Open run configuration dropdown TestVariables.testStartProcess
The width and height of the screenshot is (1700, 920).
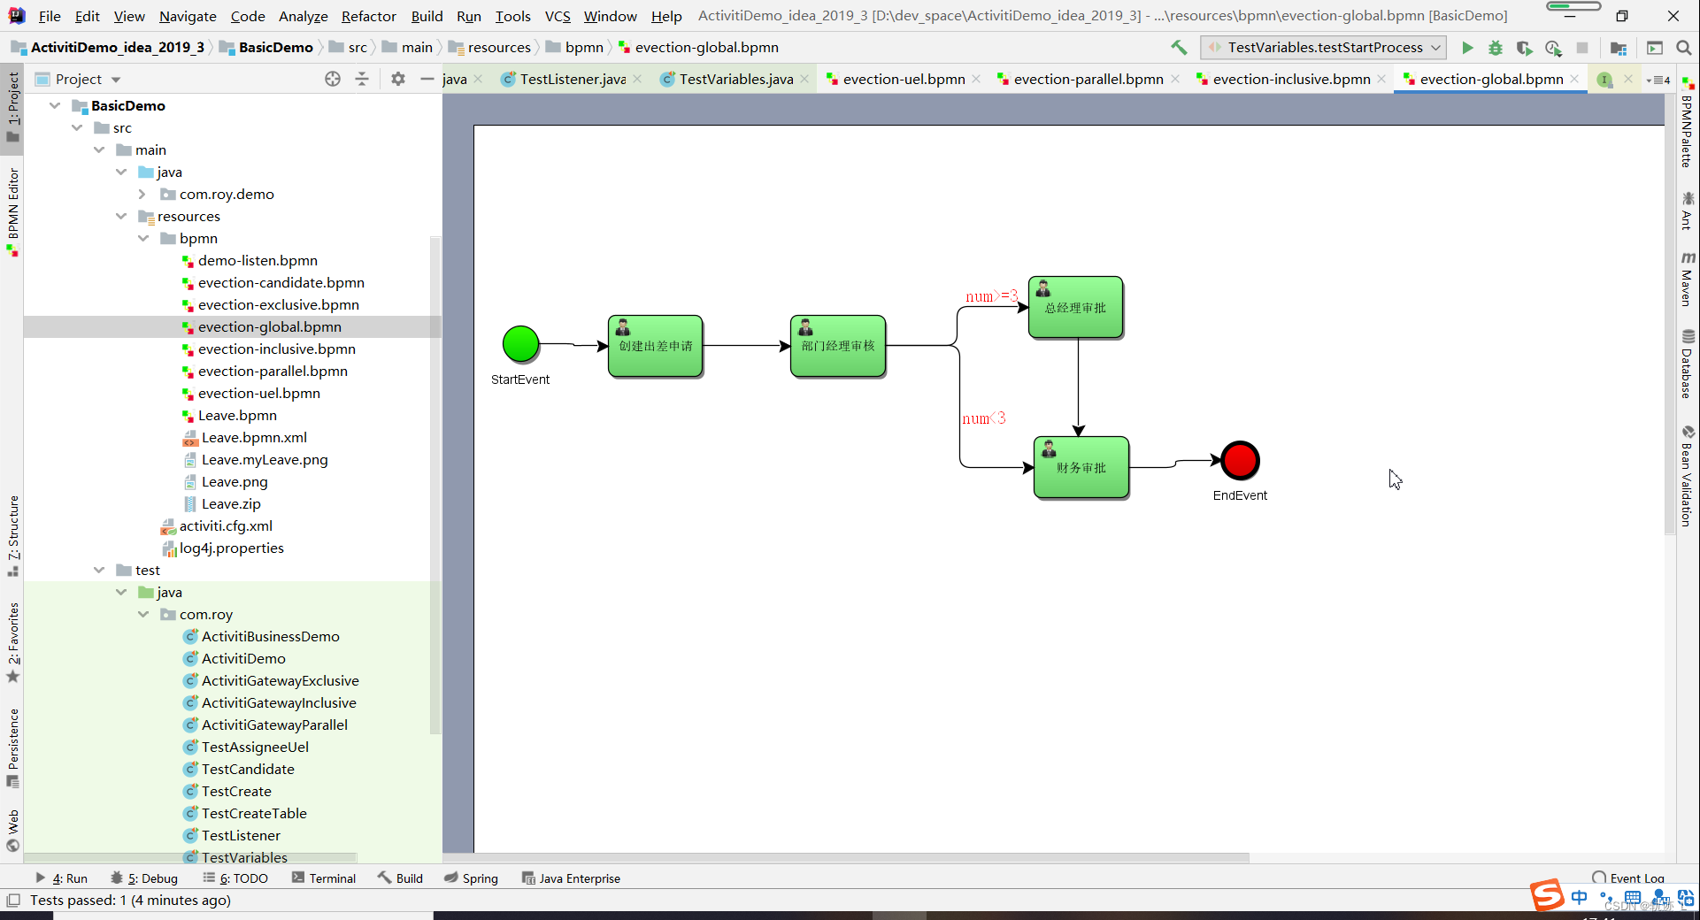pyautogui.click(x=1323, y=48)
